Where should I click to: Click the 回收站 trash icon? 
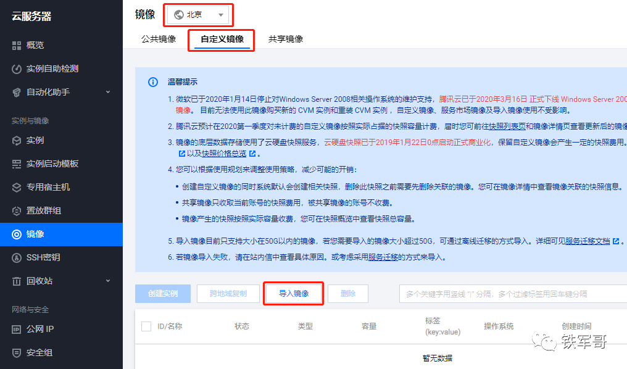pos(17,281)
